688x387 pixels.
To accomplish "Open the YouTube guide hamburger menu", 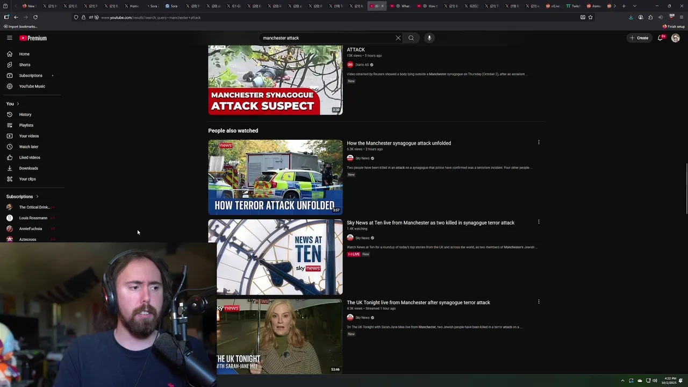I will [10, 38].
